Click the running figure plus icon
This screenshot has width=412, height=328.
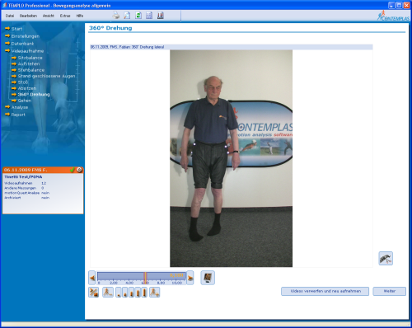click(x=154, y=292)
